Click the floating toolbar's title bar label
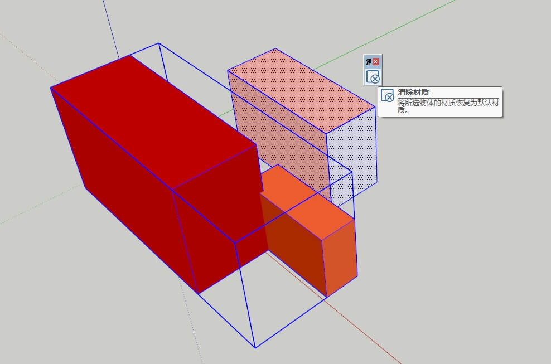The height and width of the screenshot is (364, 551). 368,61
